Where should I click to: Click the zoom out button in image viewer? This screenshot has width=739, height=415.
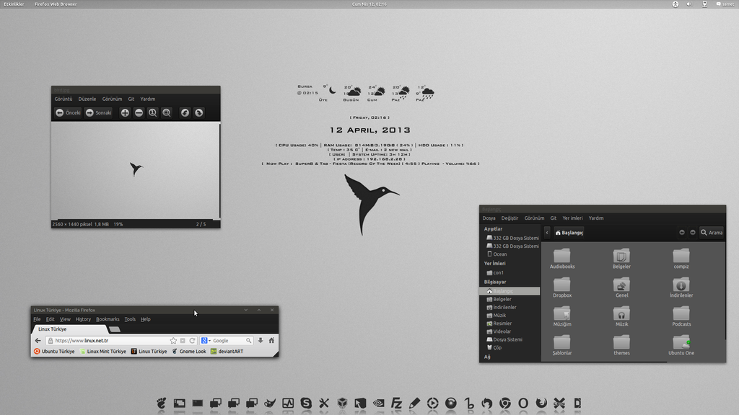(x=139, y=112)
